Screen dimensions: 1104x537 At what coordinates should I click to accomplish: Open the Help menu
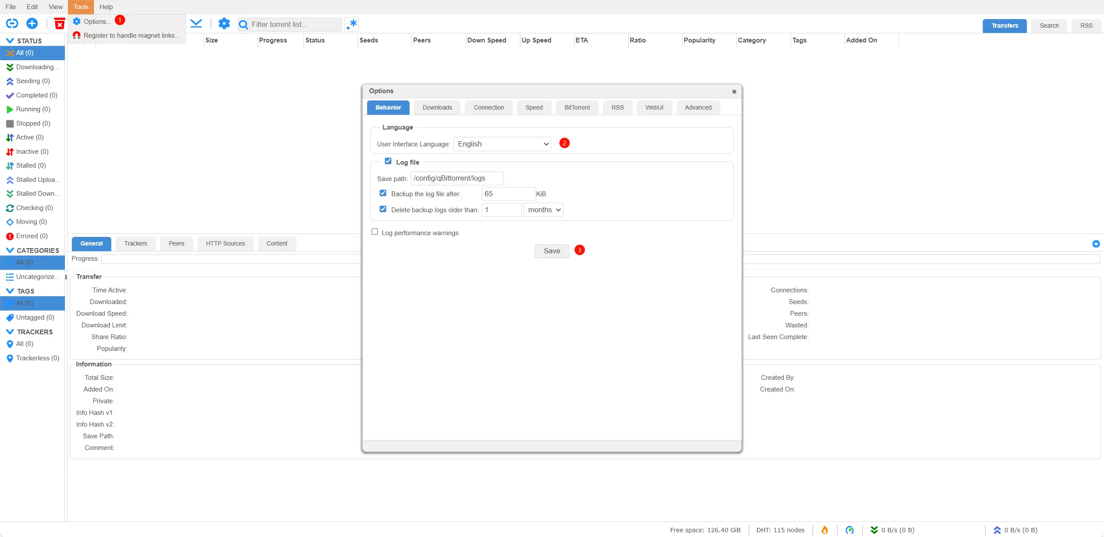pos(106,7)
